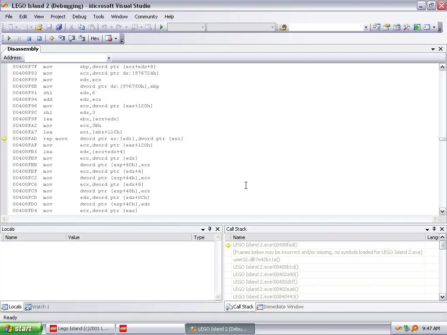Click Stop Debugging square icon

[x=29, y=38]
